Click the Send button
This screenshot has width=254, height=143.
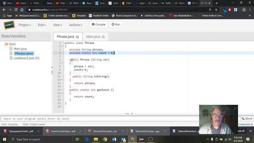[x=247, y=119]
